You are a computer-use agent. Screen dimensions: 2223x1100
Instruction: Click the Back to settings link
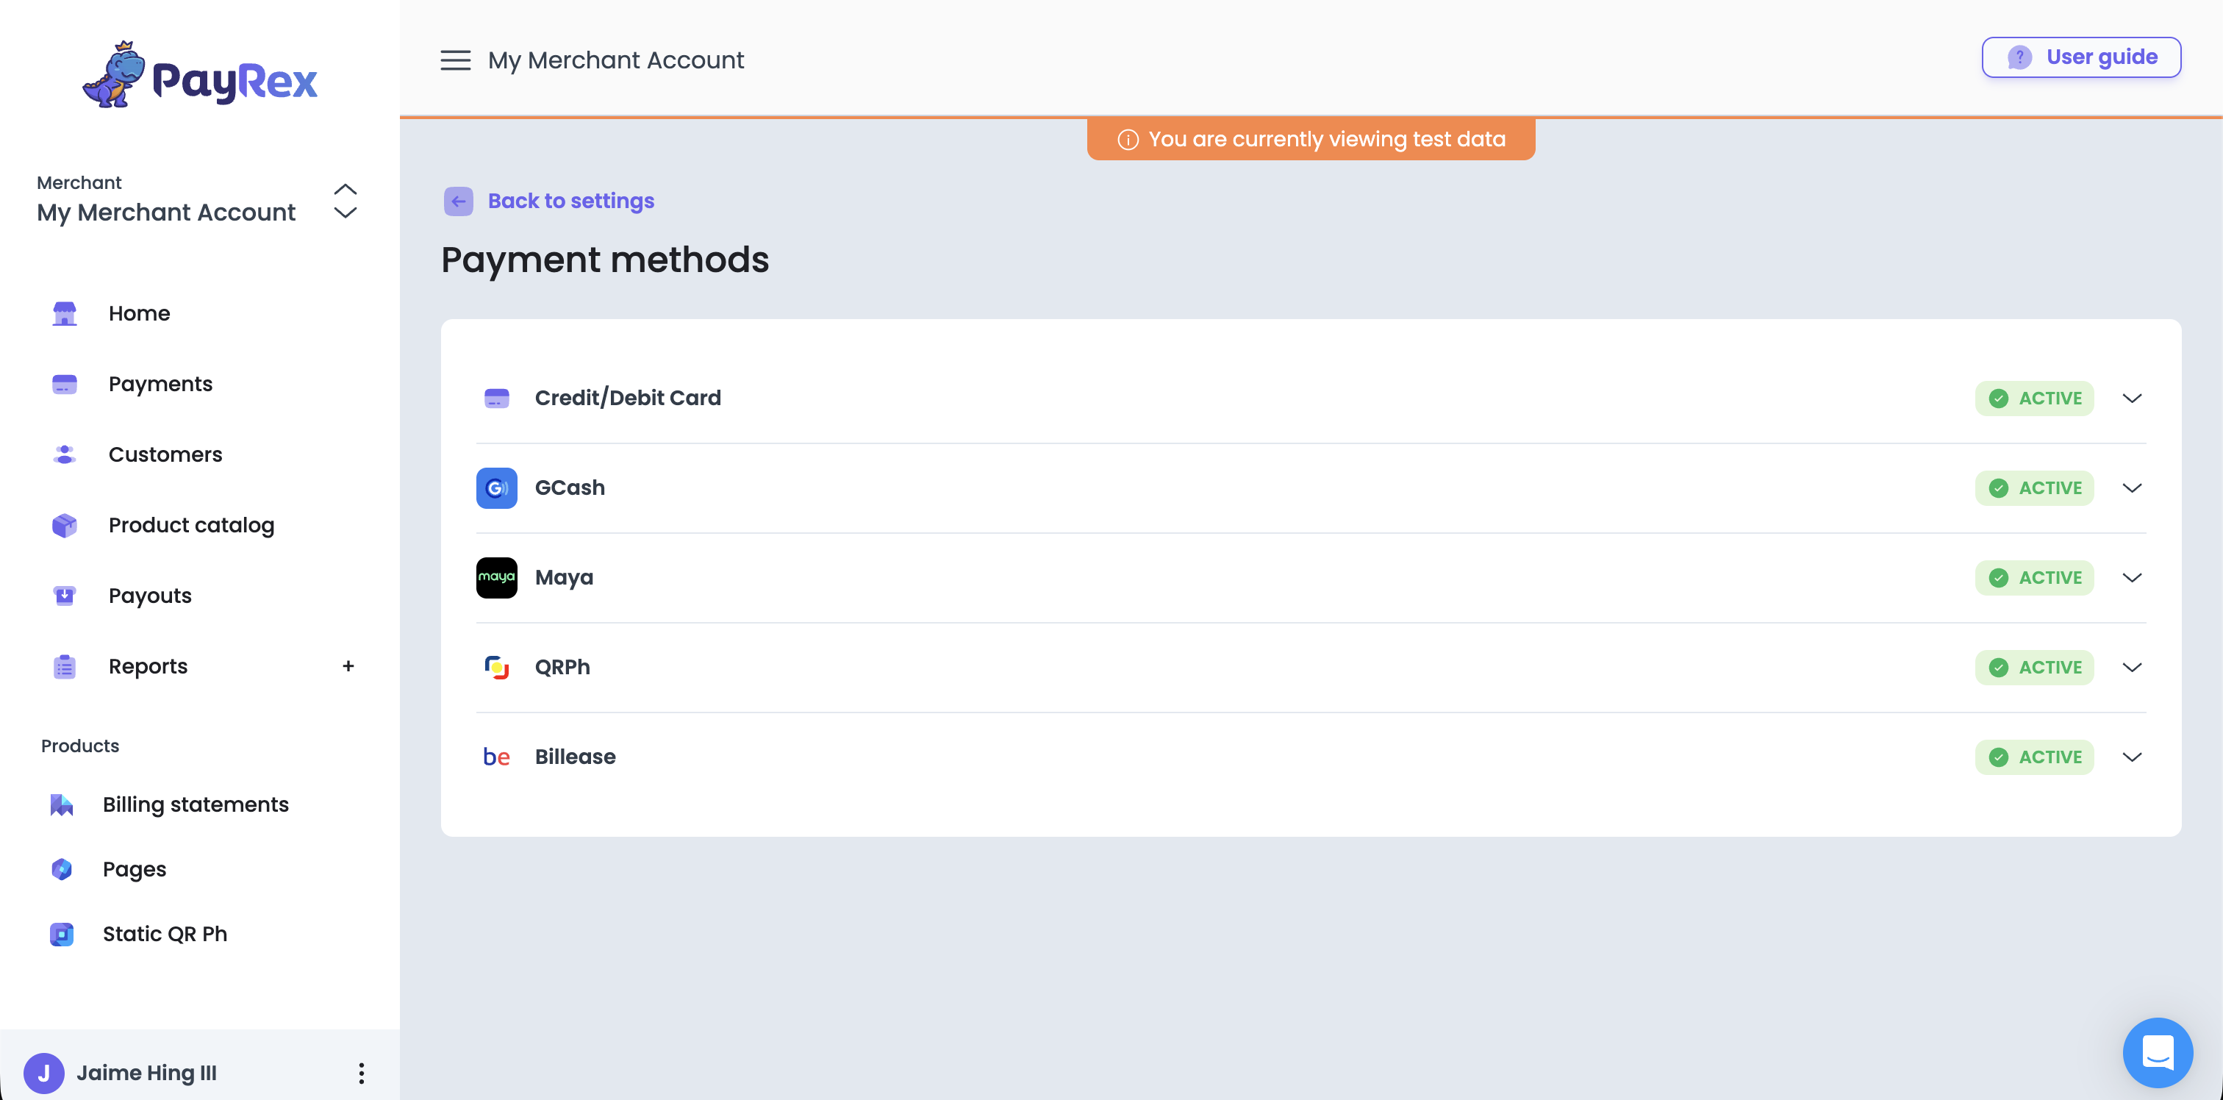(571, 200)
